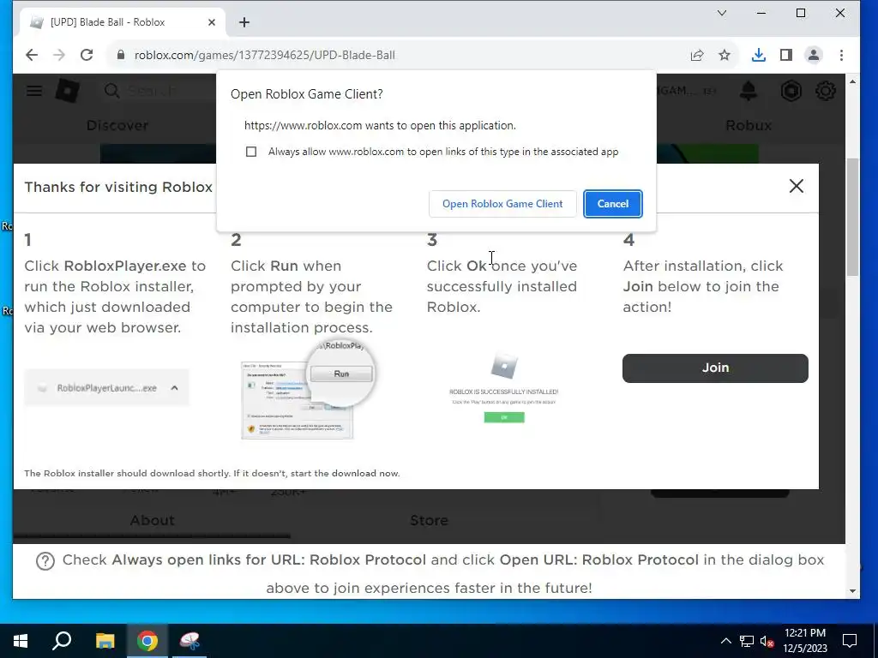This screenshot has height=658, width=878.
Task: Close the Thanks for visiting Roblox dialog
Action: (x=796, y=186)
